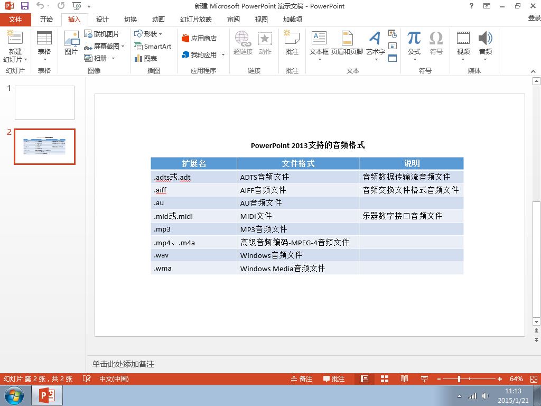Start slideshow from status bar icon
The image size is (541, 406).
click(x=424, y=379)
